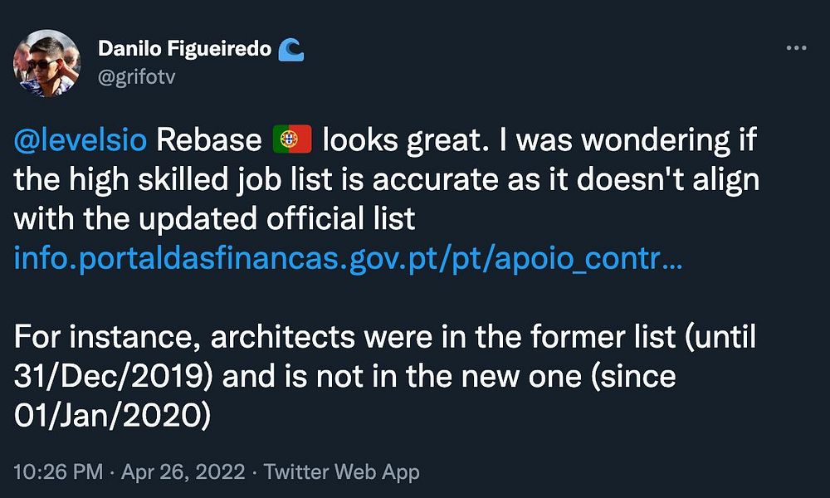Open the Twitter Web App source link
The width and height of the screenshot is (830, 498).
pyautogui.click(x=342, y=472)
